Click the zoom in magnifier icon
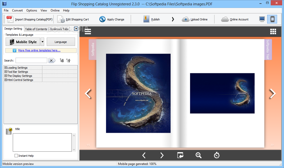This screenshot has height=168, width=284. pos(198,155)
